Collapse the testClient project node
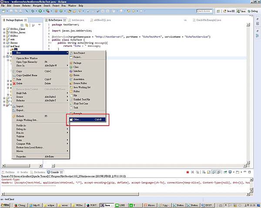The image size is (261, 208). coord(4,46)
